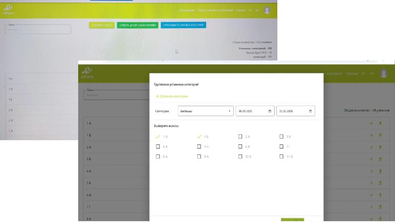Open the end date calendar picker icon
Image resolution: width=395 pixels, height=222 pixels.
[310, 111]
